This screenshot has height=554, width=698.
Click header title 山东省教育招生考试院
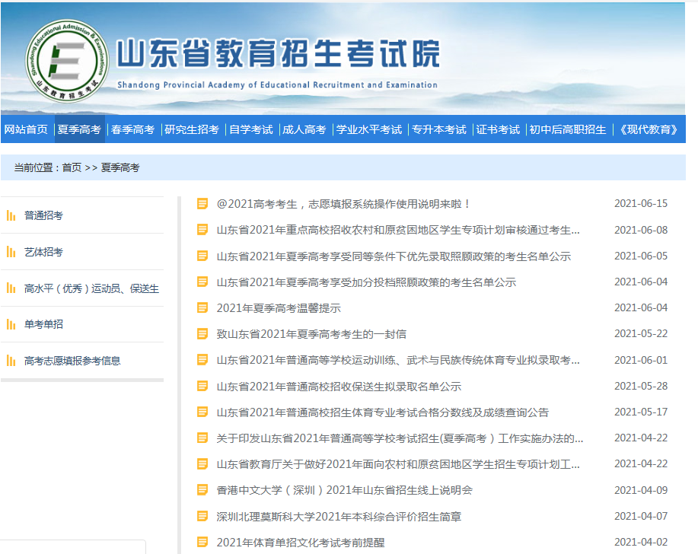[279, 53]
